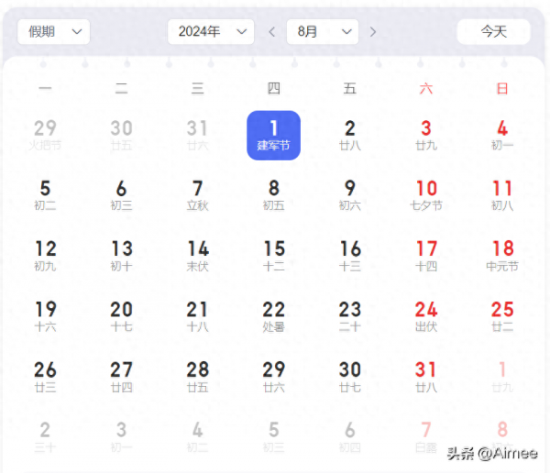The width and height of the screenshot is (550, 473).
Task: Open the 假期 holiday dropdown
Action: click(53, 32)
